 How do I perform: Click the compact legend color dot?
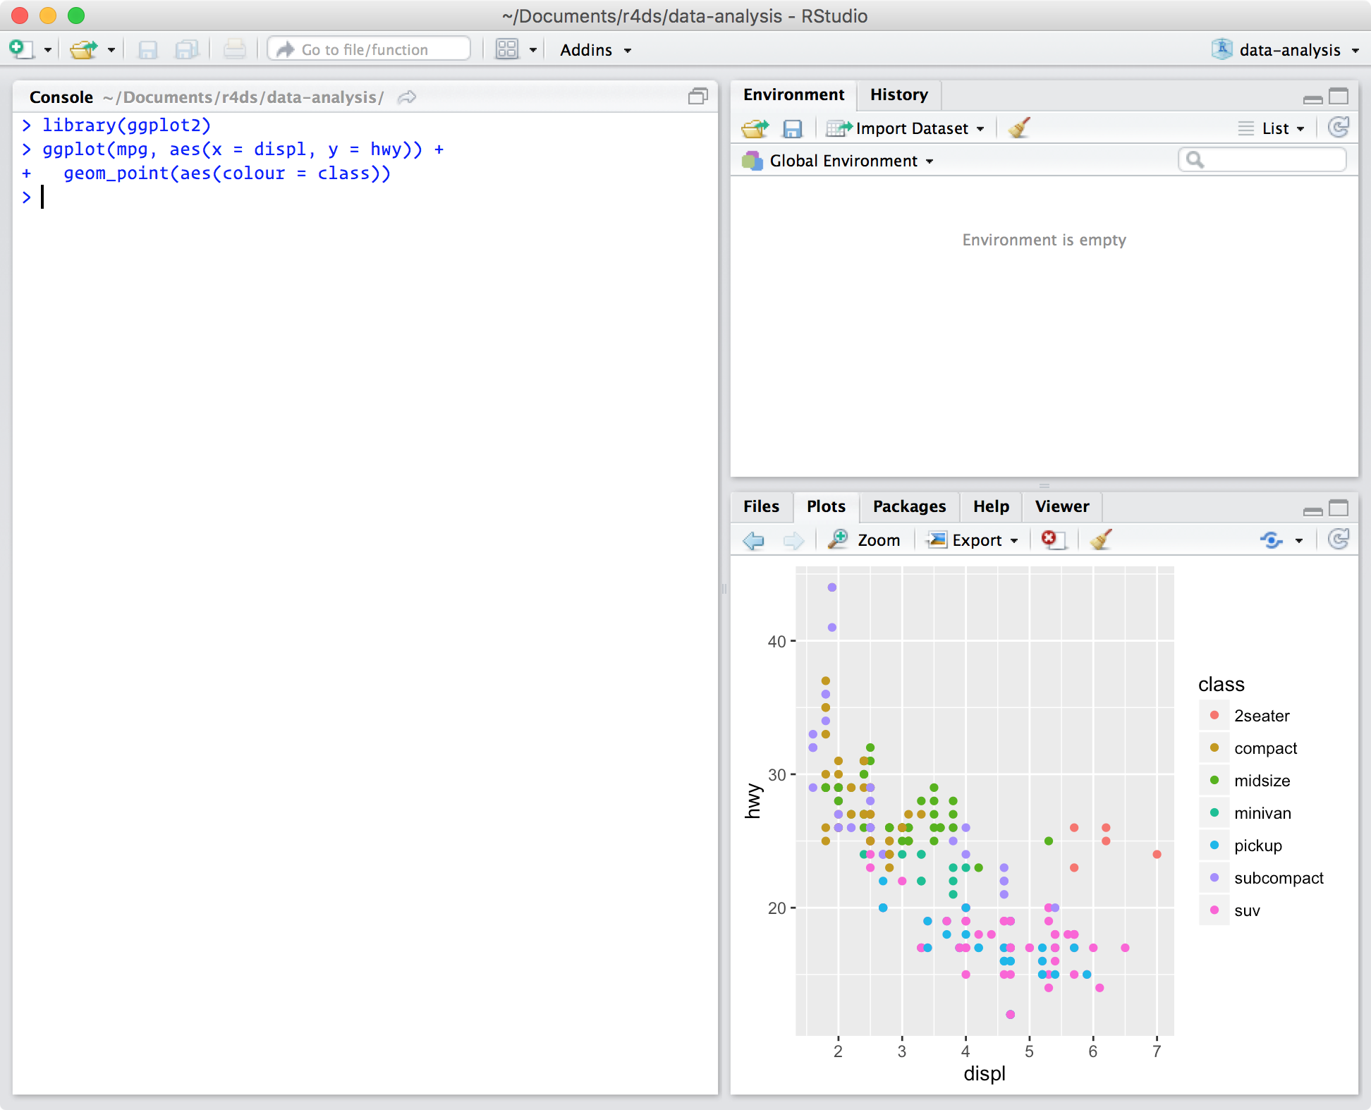1214,748
